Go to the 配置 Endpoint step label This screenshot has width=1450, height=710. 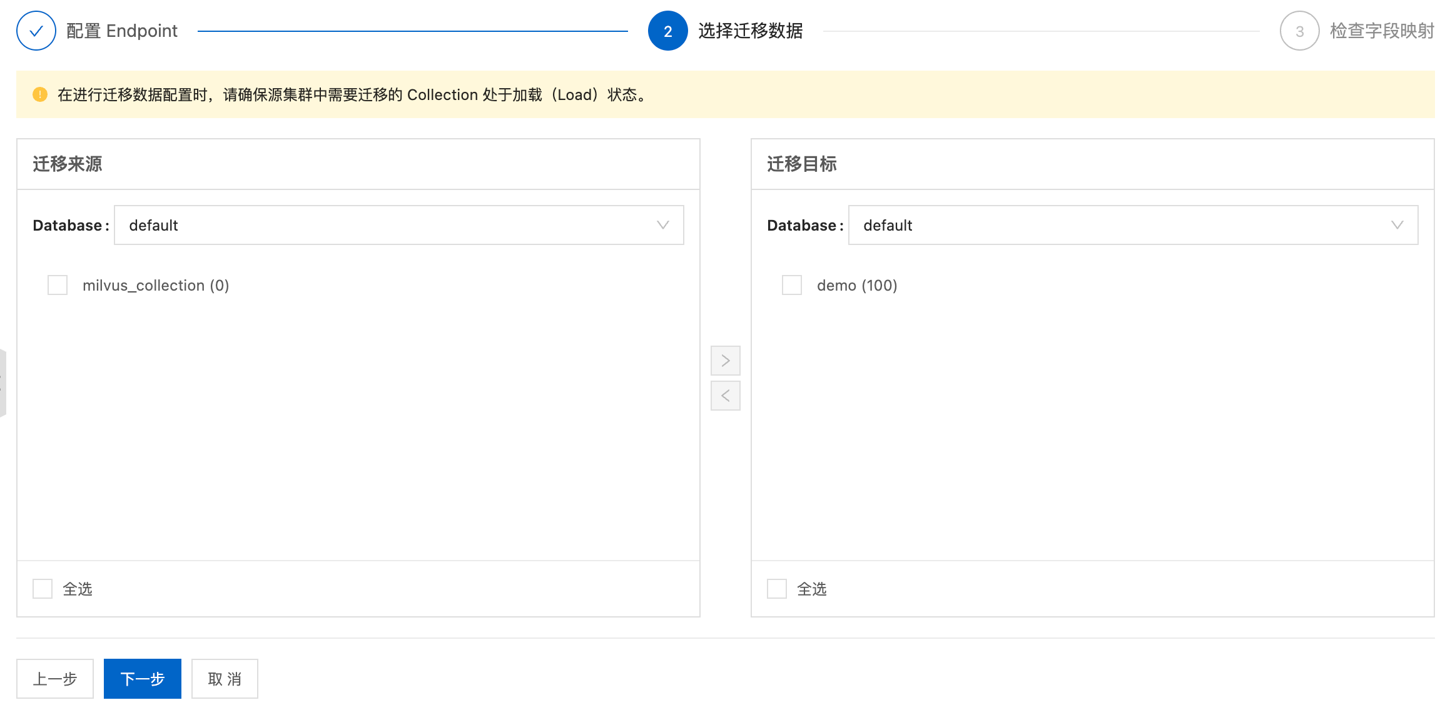(x=122, y=31)
